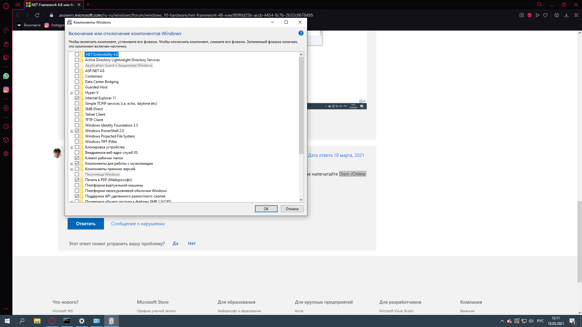This screenshot has height=327, width=582.
Task: Click help icon in dialog header
Action: click(x=301, y=33)
